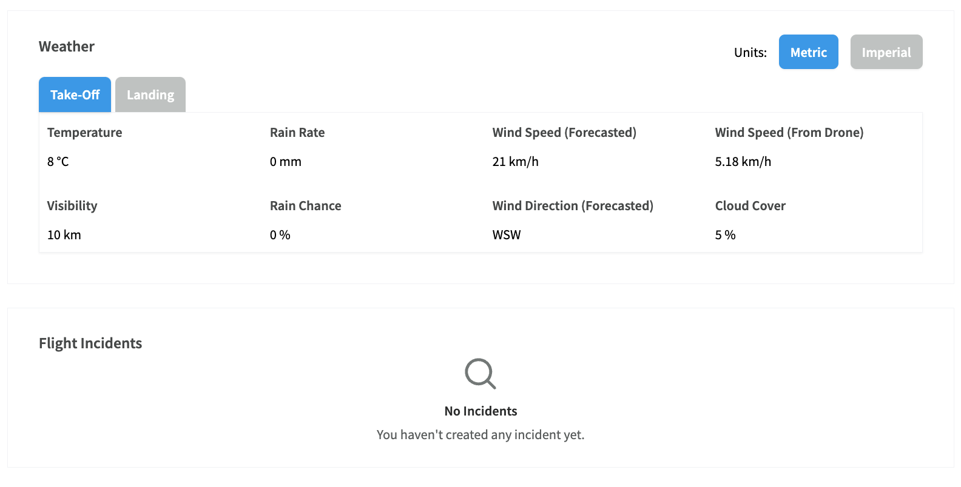Click the Visibility label

[72, 206]
